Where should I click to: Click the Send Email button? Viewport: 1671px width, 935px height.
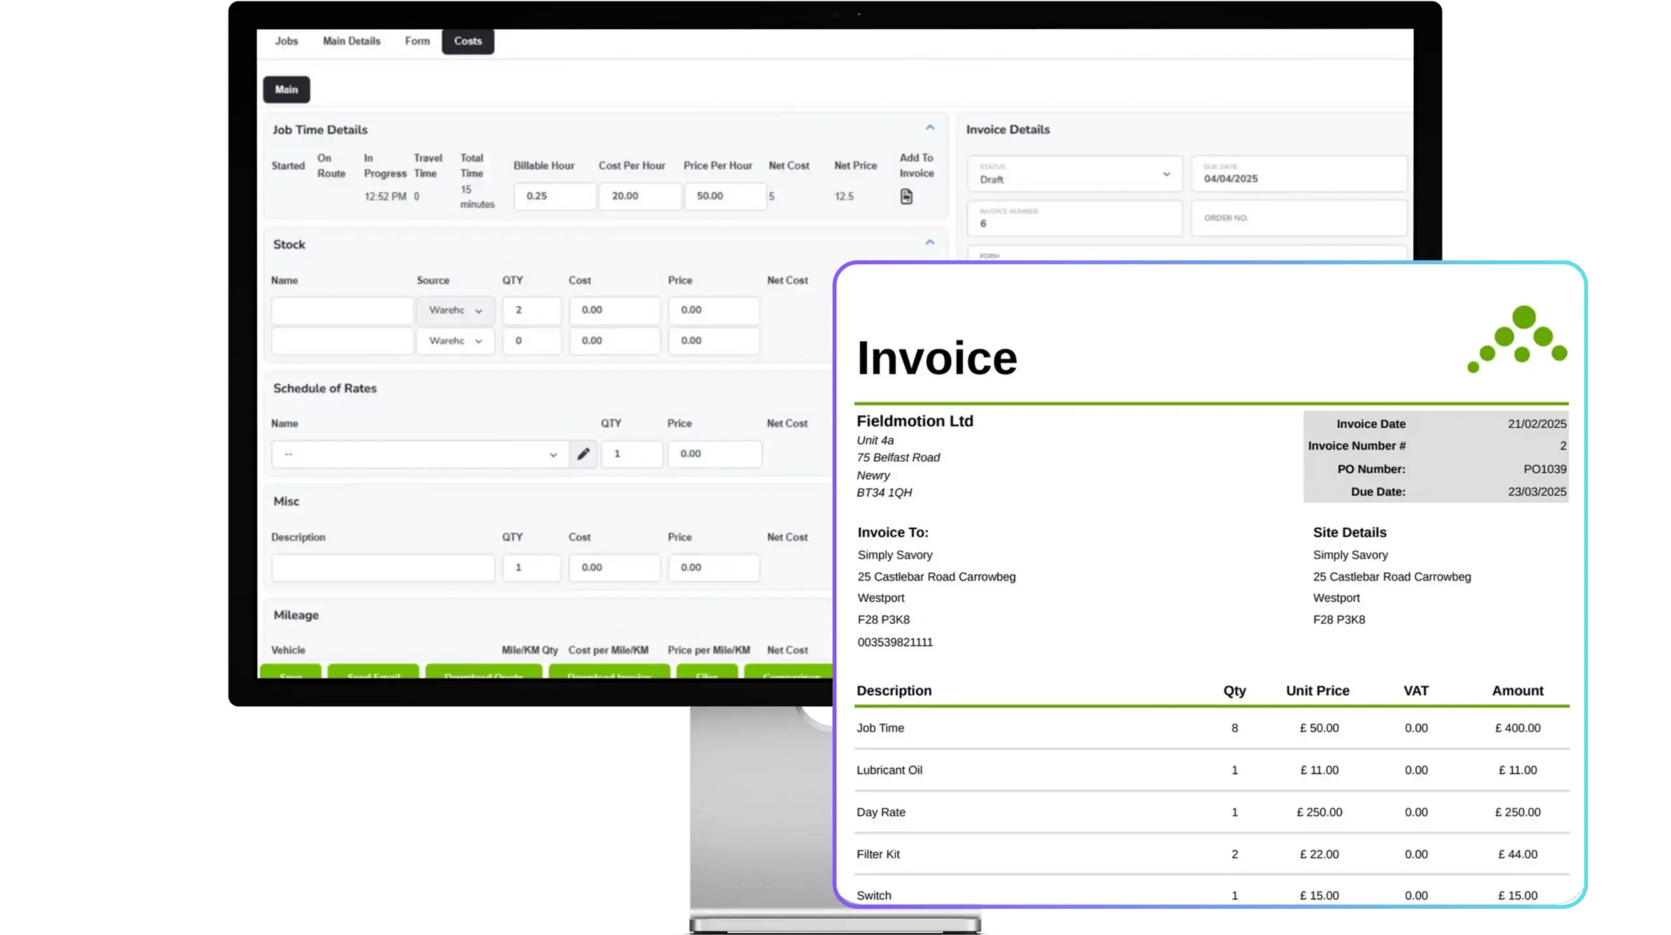(x=373, y=672)
